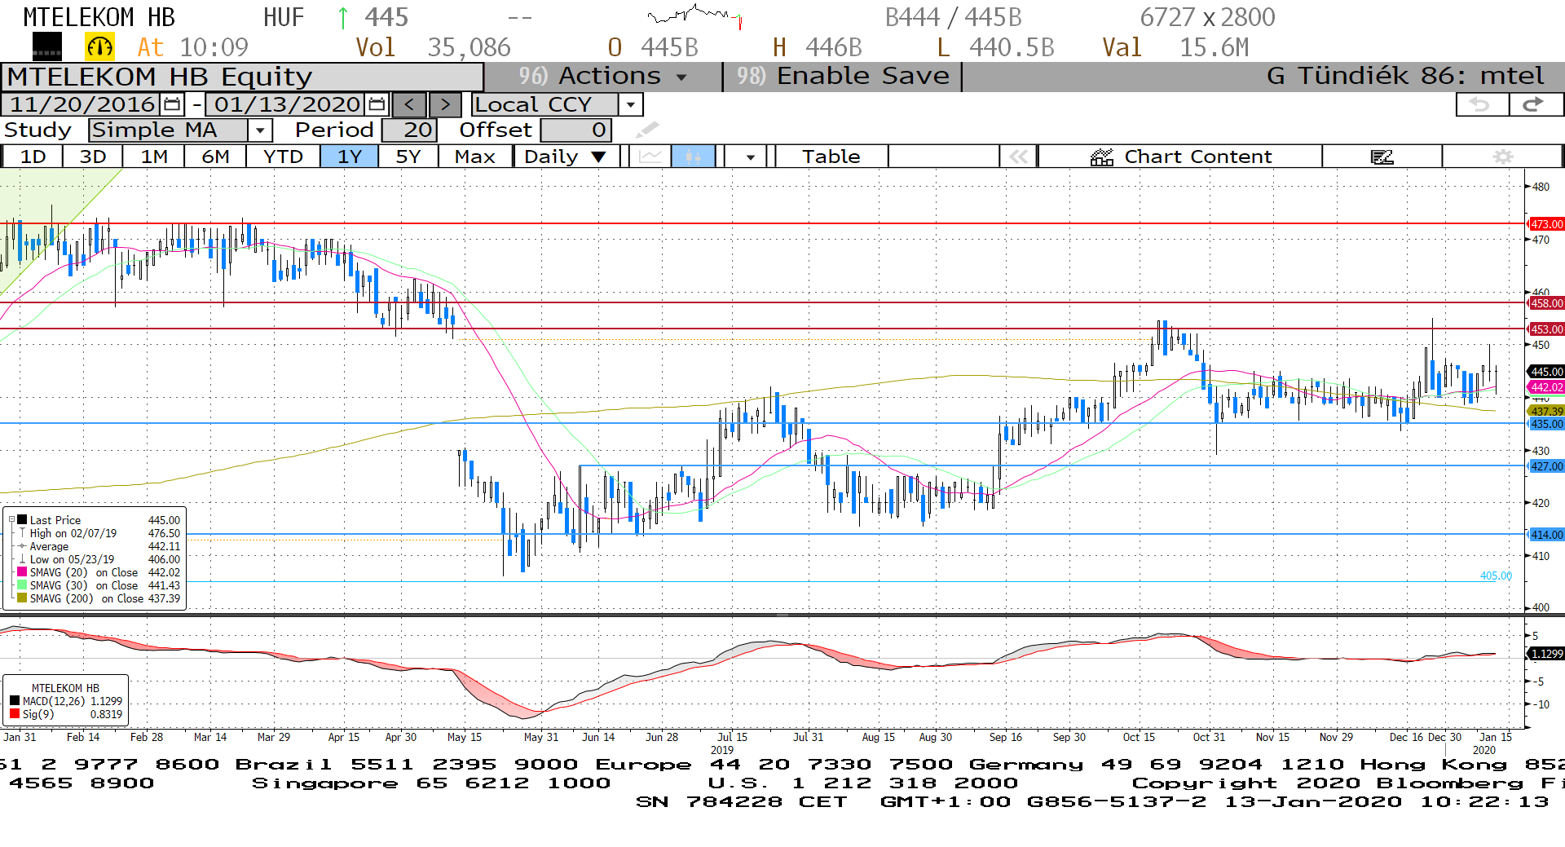Select the candlestick chart style icon
This screenshot has height=847, width=1565.
point(693,157)
